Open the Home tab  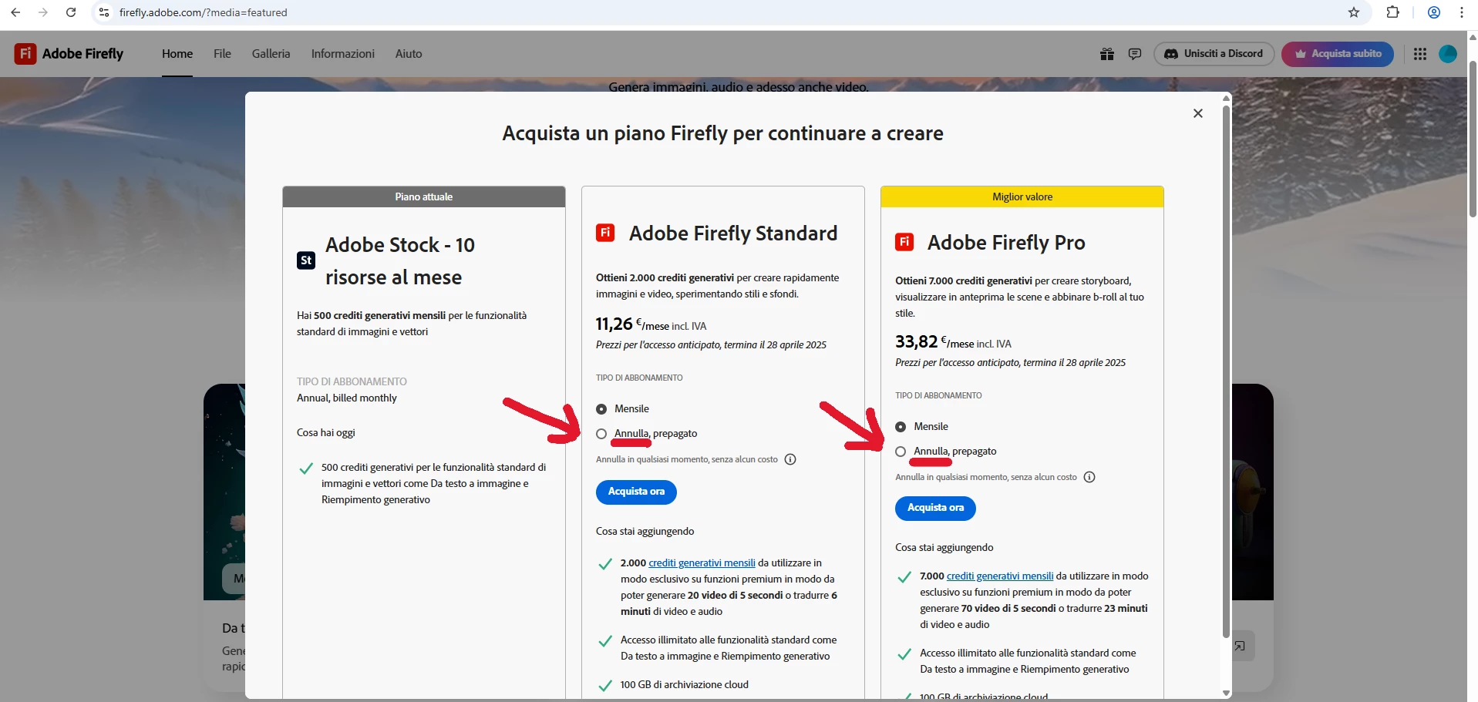coord(177,54)
